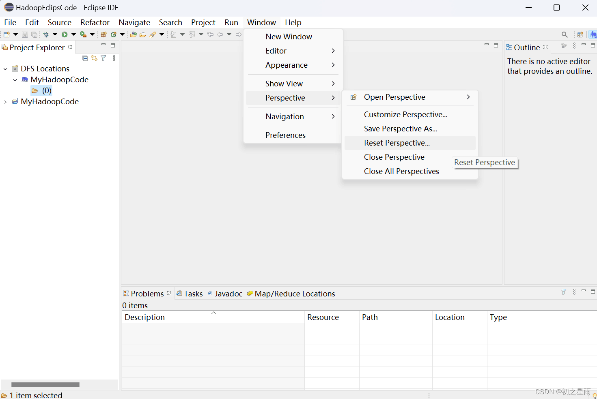Image resolution: width=597 pixels, height=399 pixels.
Task: Choose Save Perspective As...
Action: pos(410,129)
